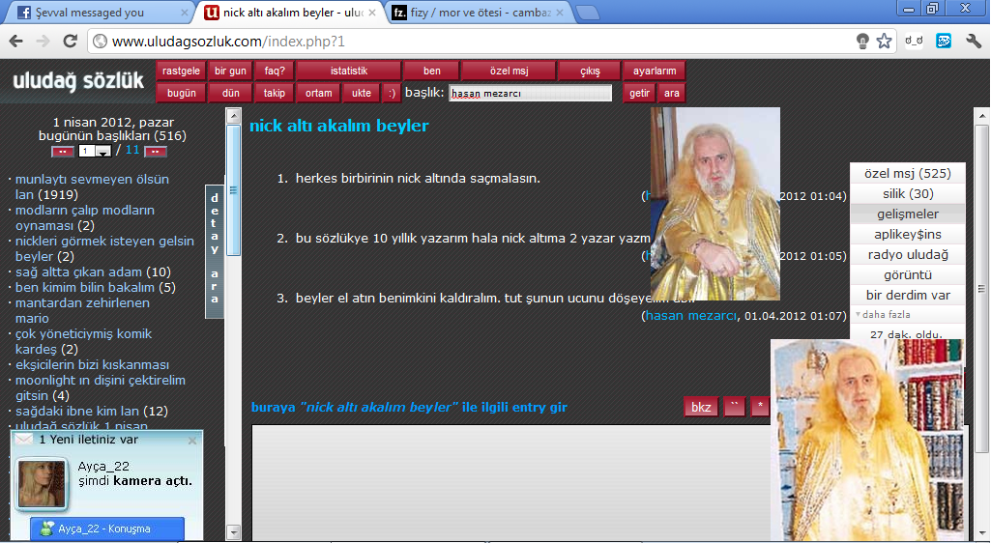Screen dimensions: 991x543
Task: Open özel msj from top menu
Action: click(509, 71)
